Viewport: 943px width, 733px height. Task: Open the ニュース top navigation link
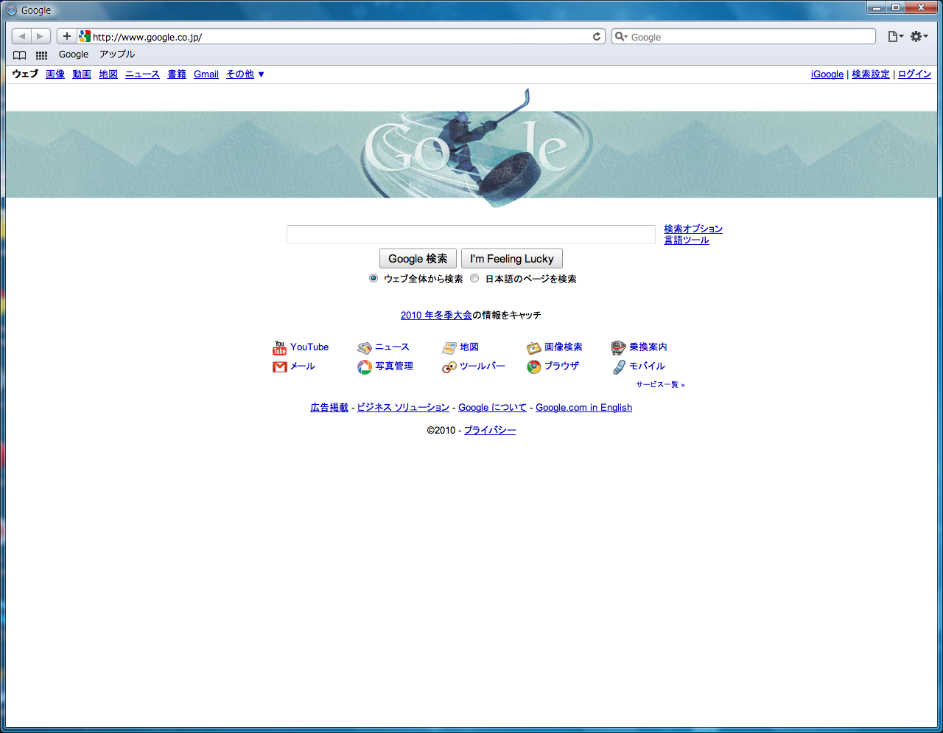click(x=142, y=74)
